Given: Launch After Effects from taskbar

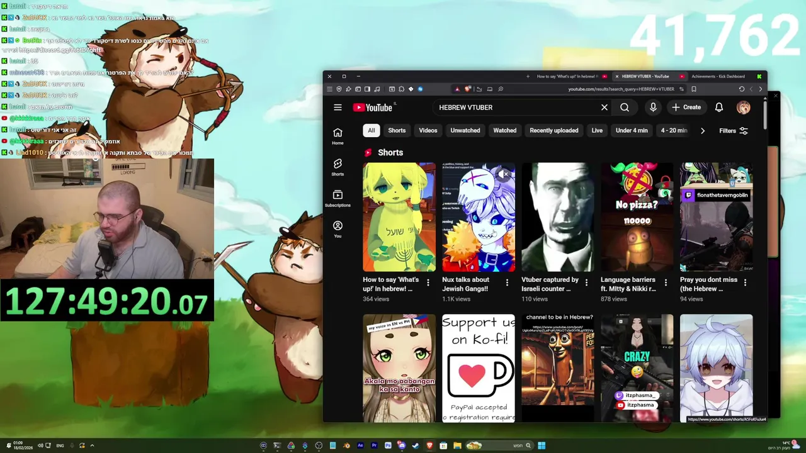Looking at the screenshot, I should [360, 445].
